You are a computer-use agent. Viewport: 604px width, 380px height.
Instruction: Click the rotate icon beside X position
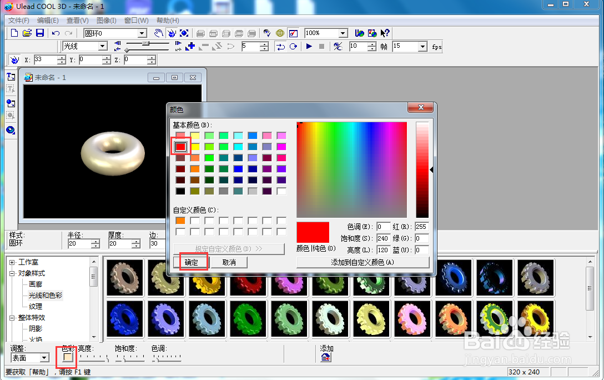14,60
